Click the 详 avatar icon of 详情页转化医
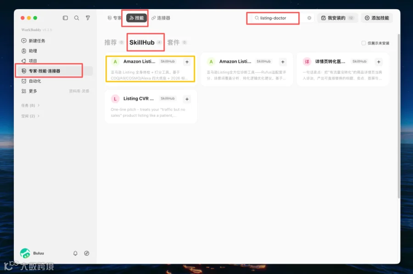The image size is (413, 274). point(307,62)
